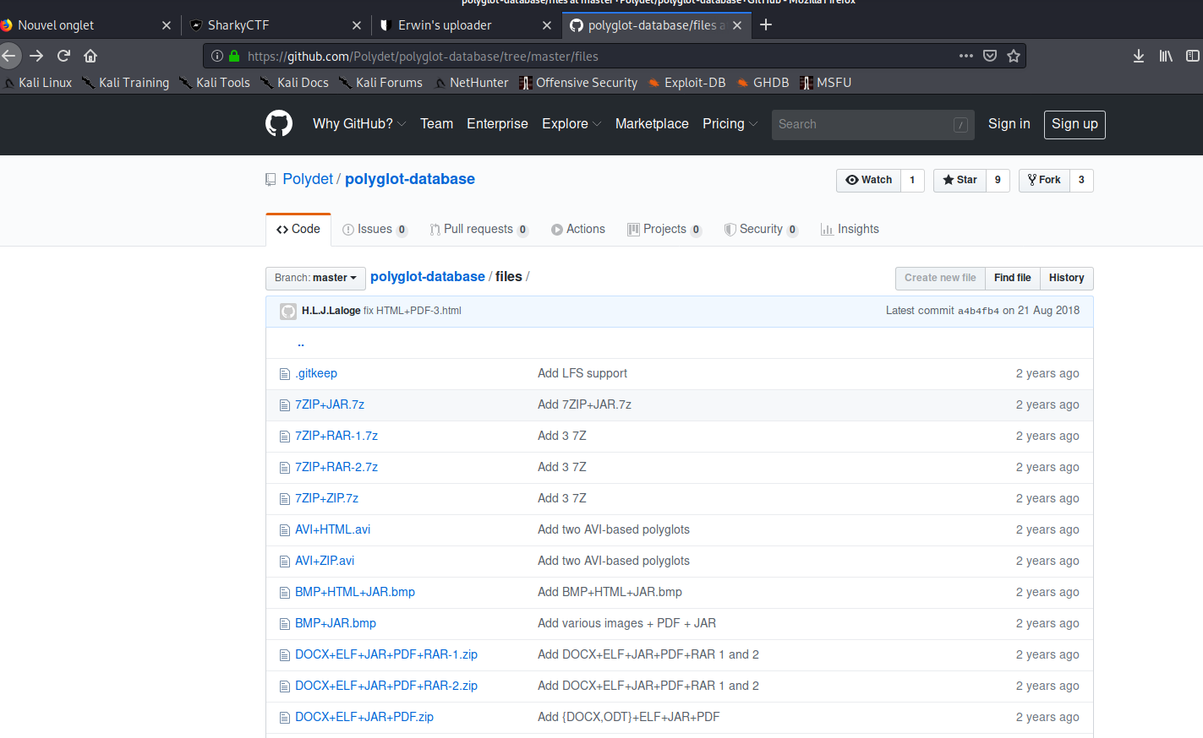Expand the Explore navigation dropdown

(571, 124)
